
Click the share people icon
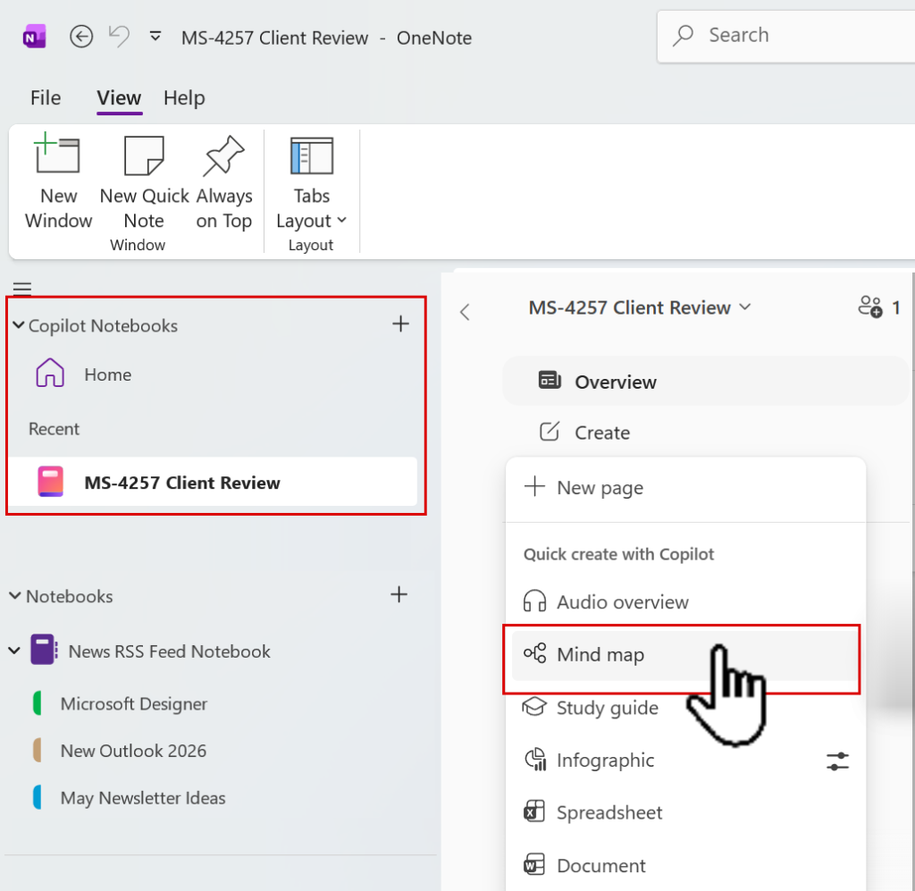[870, 307]
